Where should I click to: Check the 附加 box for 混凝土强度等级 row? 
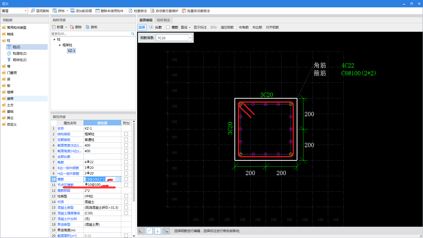pyautogui.click(x=126, y=213)
